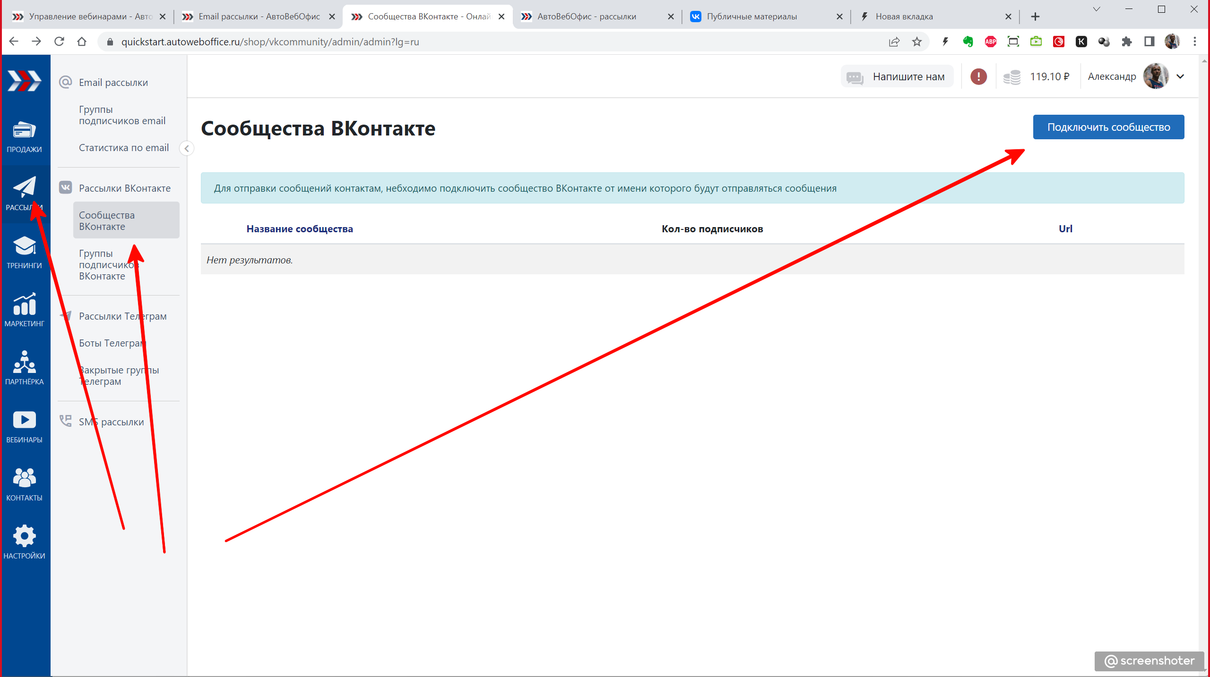Image resolution: width=1210 pixels, height=677 pixels.
Task: Sort by Название сообщества column header
Action: 300,229
